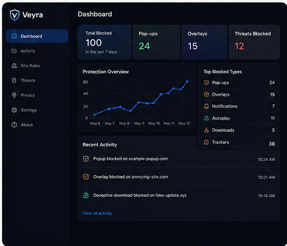Click the first data point on the chart

pos(94,115)
